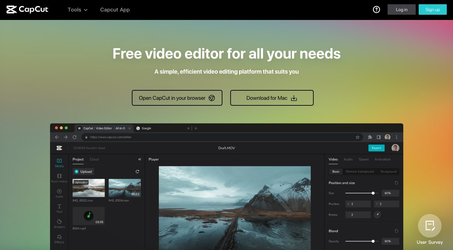Image resolution: width=453 pixels, height=250 pixels.
Task: Click the rotate dial knob
Action: pyautogui.click(x=377, y=215)
